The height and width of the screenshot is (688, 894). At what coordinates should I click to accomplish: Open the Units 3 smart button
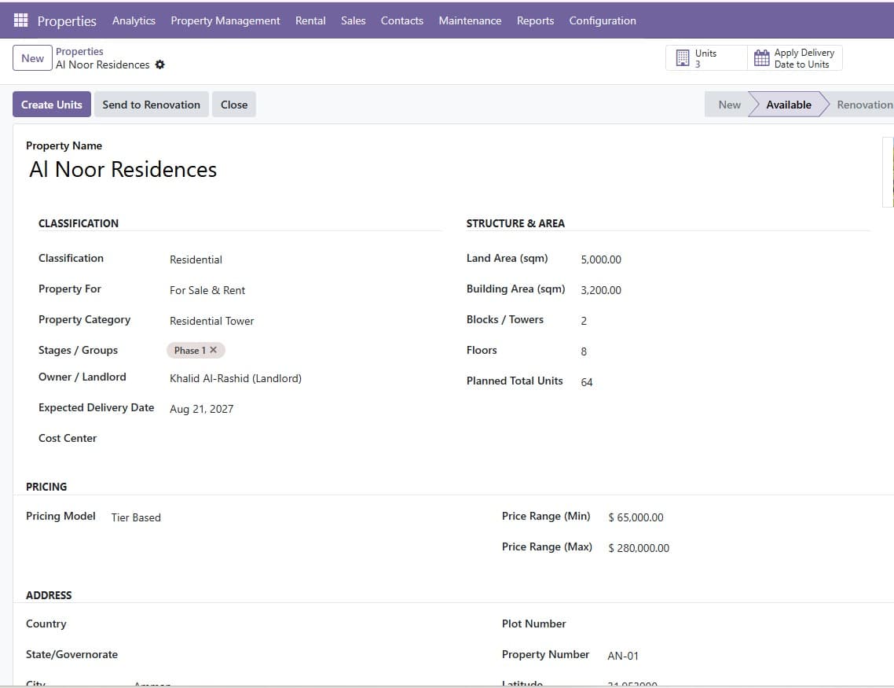click(706, 58)
